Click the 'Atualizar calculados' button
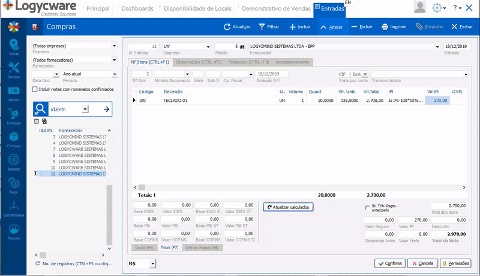The height and width of the screenshot is (276, 480). (x=289, y=207)
